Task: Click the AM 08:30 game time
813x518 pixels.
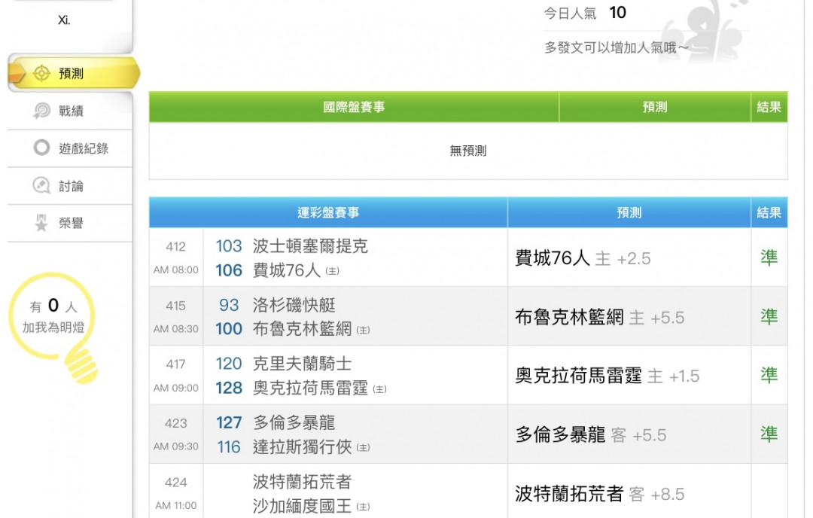Action: pyautogui.click(x=175, y=329)
